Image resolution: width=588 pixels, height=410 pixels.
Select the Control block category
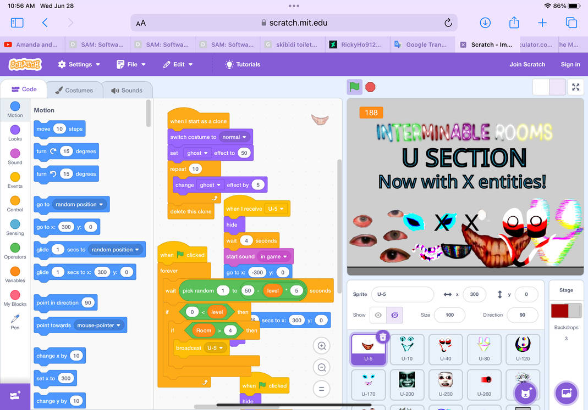pyautogui.click(x=15, y=204)
